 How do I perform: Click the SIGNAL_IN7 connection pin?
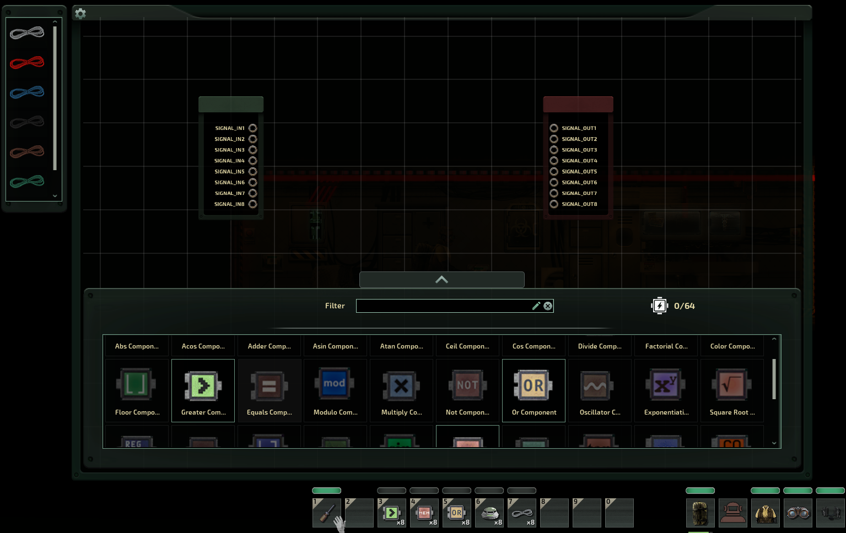coord(253,193)
